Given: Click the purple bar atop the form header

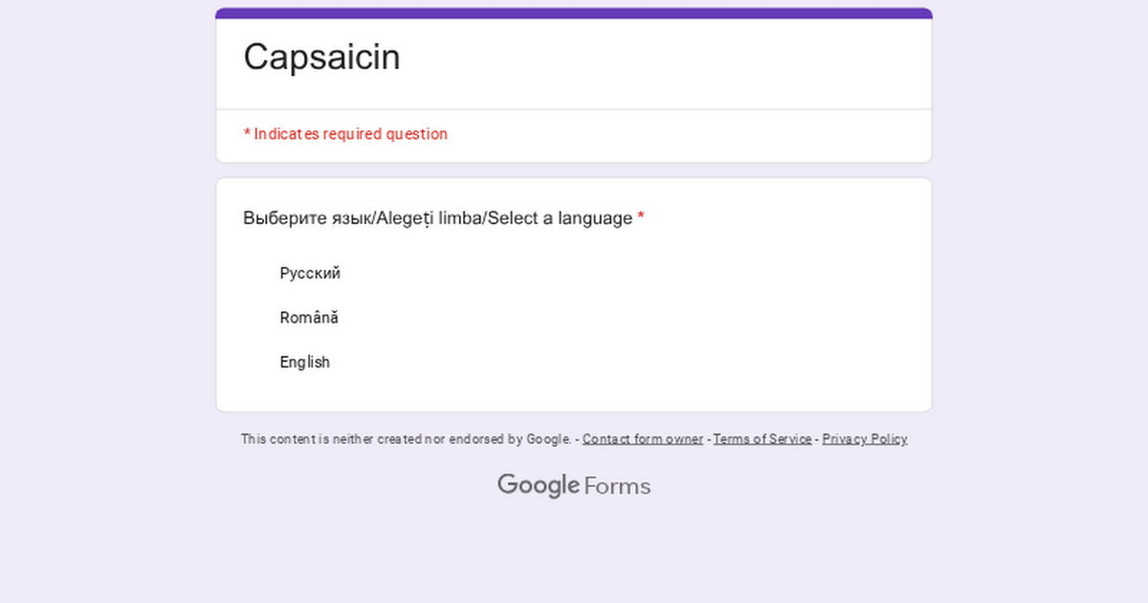Looking at the screenshot, I should [x=574, y=13].
